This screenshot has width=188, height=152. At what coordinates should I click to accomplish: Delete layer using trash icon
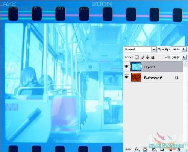point(179,149)
